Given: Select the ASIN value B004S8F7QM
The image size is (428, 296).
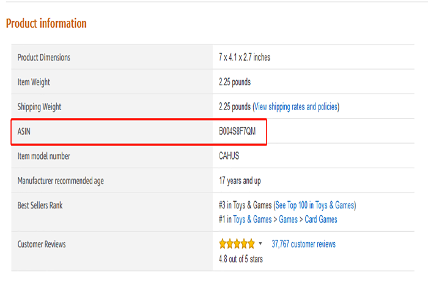Looking at the screenshot, I should click(x=237, y=131).
